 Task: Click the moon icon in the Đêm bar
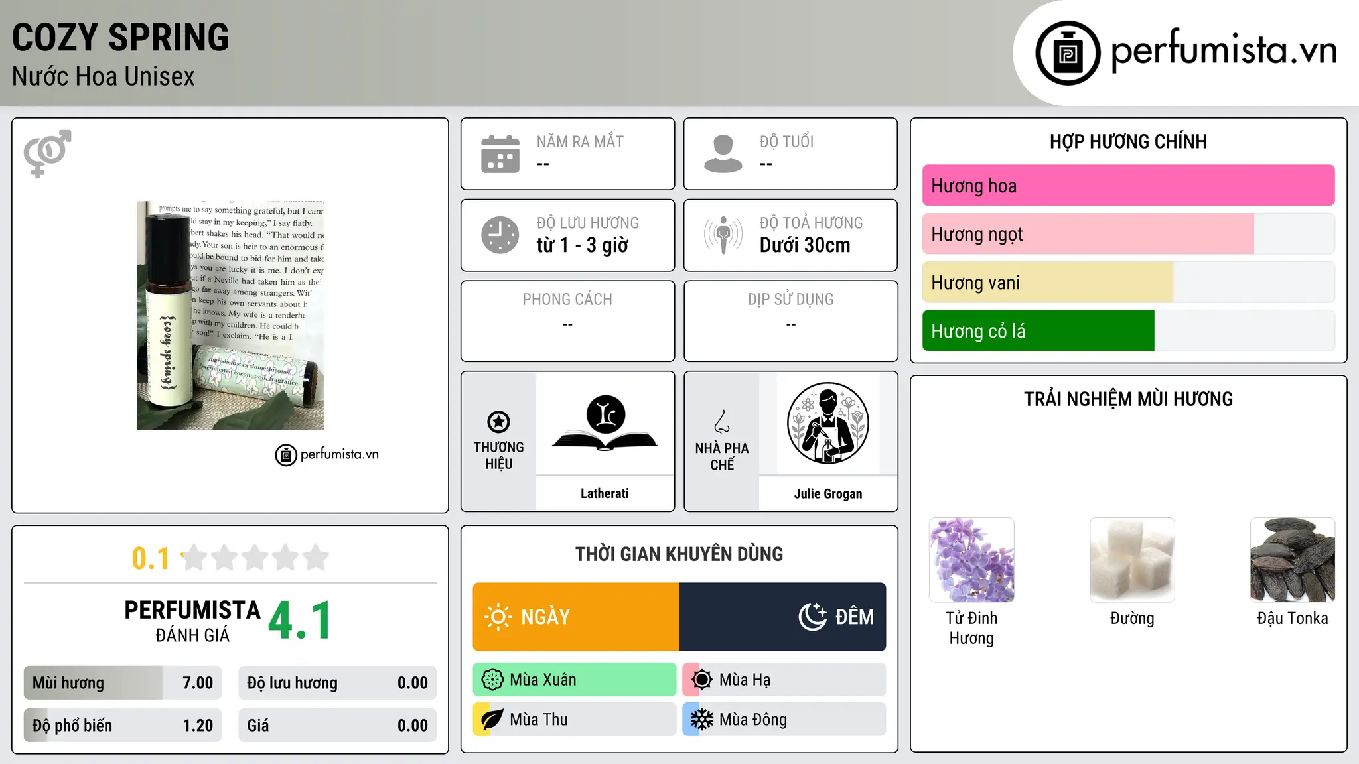[x=813, y=617]
